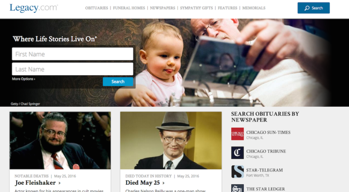The image size is (349, 192).
Task: Open Sympathy Gifts in the navigation
Action: tap(196, 8)
